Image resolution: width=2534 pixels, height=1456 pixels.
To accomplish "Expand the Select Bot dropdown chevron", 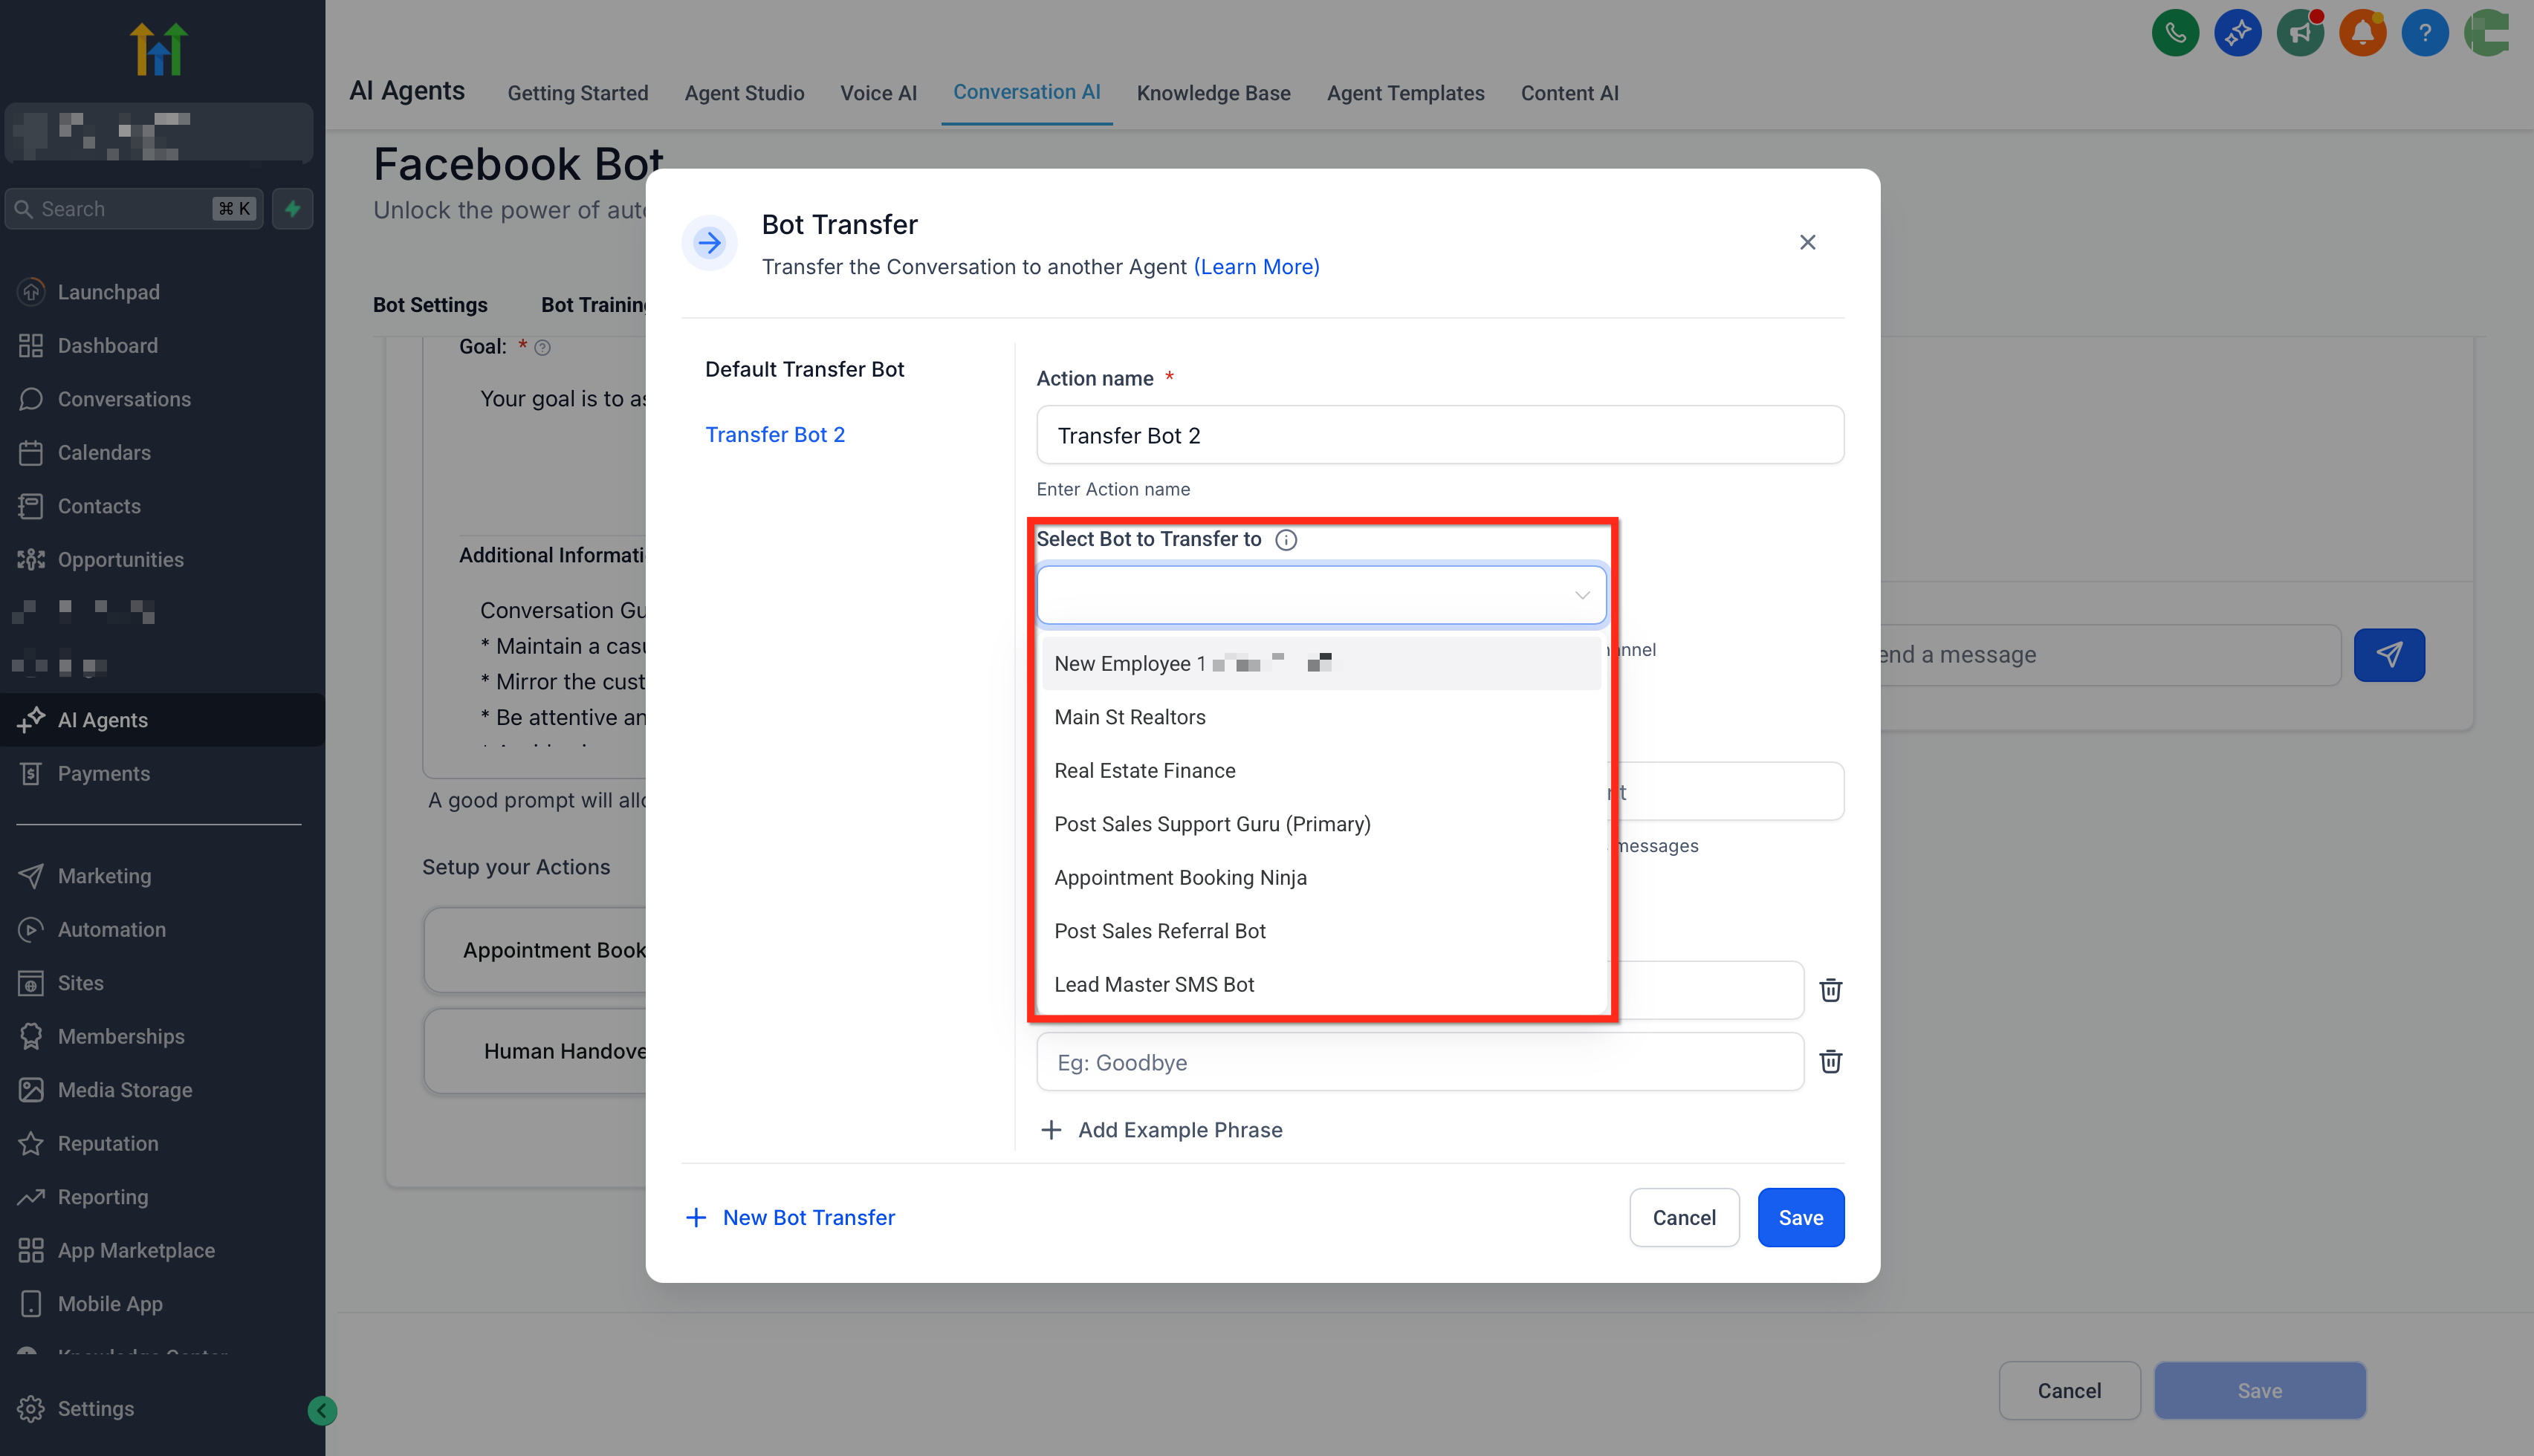I will (x=1582, y=595).
